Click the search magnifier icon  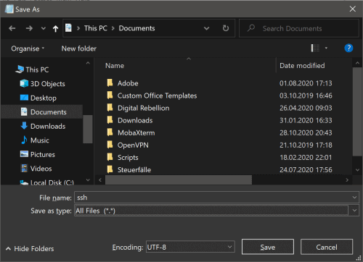[x=251, y=28]
